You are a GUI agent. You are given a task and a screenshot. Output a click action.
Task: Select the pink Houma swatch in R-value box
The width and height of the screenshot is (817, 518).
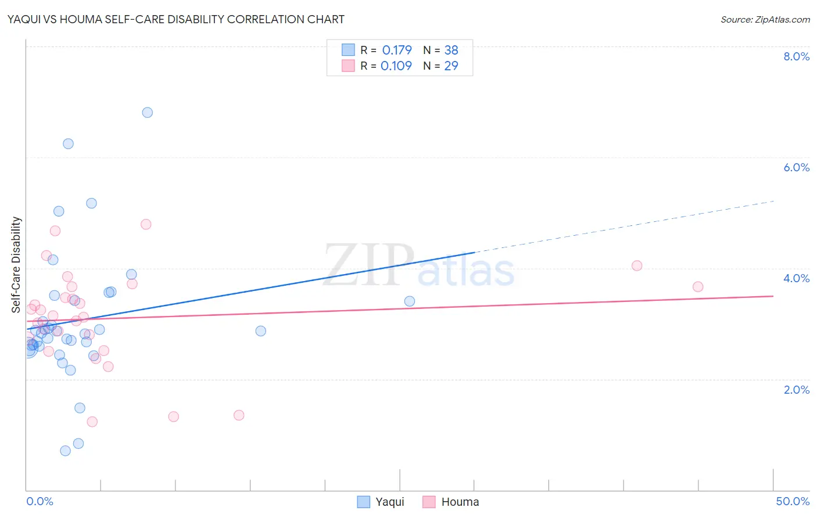(348, 66)
